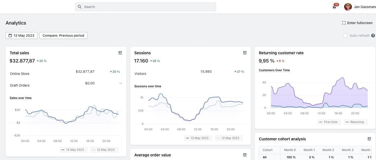Click the Enter fullscreen button

[x=357, y=23]
